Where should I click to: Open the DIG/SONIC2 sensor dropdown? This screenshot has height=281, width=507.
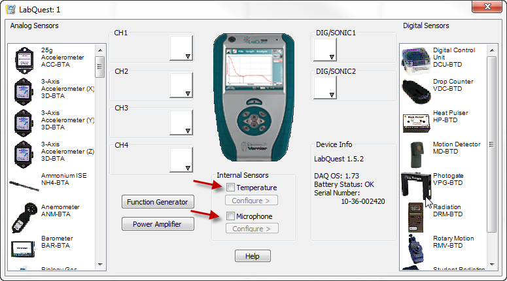[x=325, y=88]
